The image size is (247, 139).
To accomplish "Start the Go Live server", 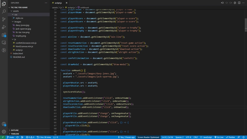I will pyautogui.click(x=219, y=137).
